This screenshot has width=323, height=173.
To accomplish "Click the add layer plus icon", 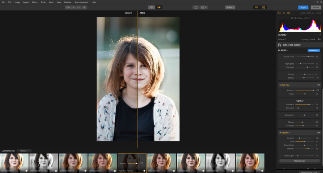I will pyautogui.click(x=320, y=35).
